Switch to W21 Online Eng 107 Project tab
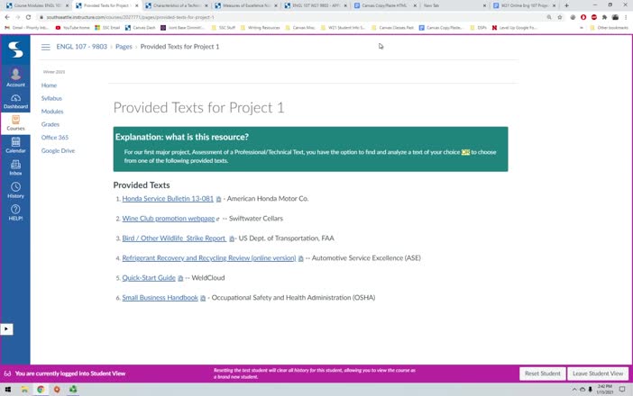This screenshot has height=396, width=633. (x=525, y=5)
